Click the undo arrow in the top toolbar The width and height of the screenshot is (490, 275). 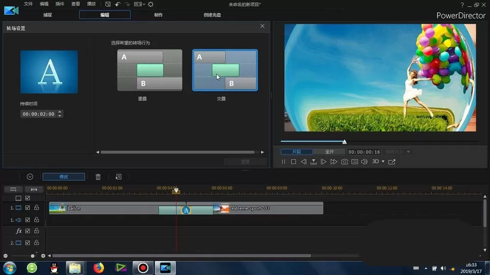tap(118, 4)
